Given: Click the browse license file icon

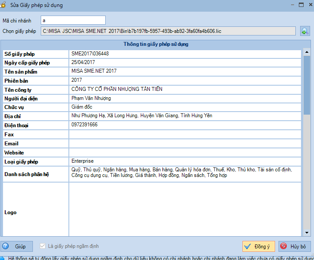Looking at the screenshot, I should pyautogui.click(x=305, y=31).
